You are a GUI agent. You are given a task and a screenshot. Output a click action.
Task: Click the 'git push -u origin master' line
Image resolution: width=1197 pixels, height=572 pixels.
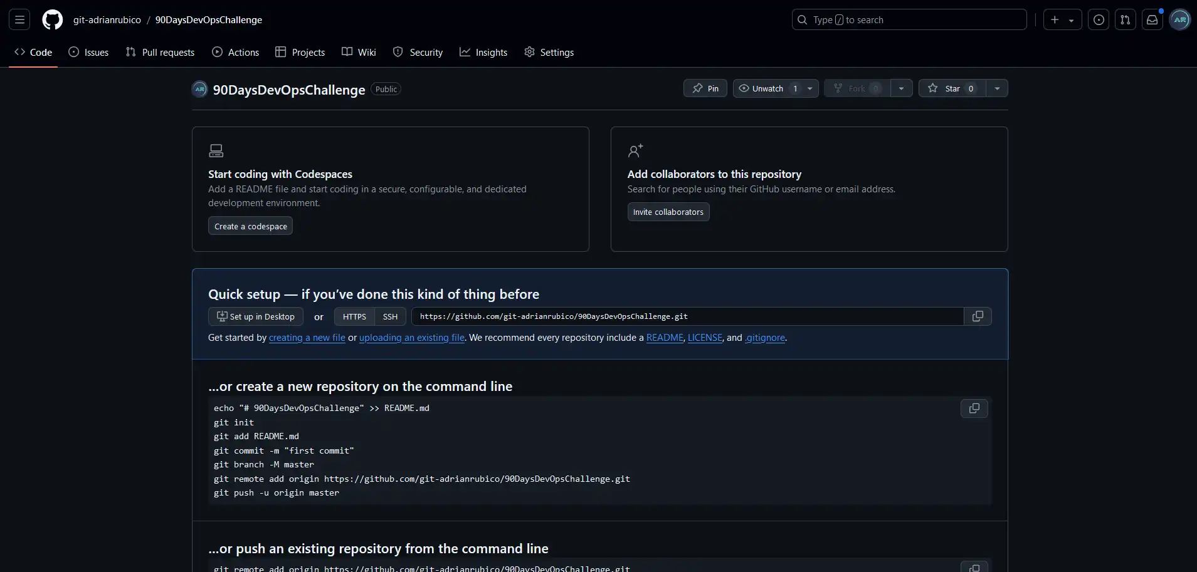tap(277, 492)
